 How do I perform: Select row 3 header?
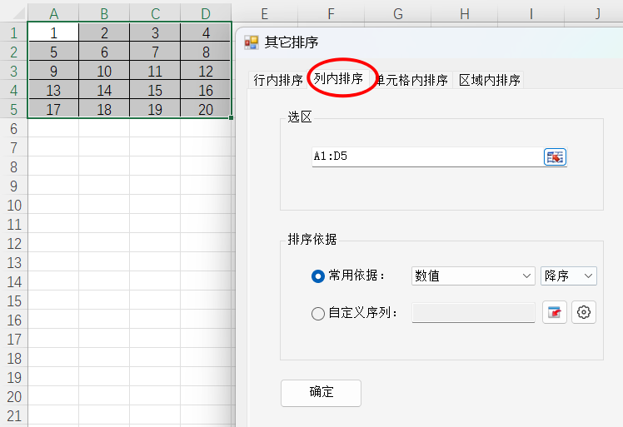pyautogui.click(x=14, y=71)
